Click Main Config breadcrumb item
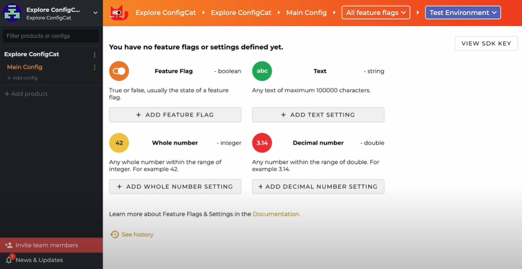This screenshot has width=522, height=269. 306,13
